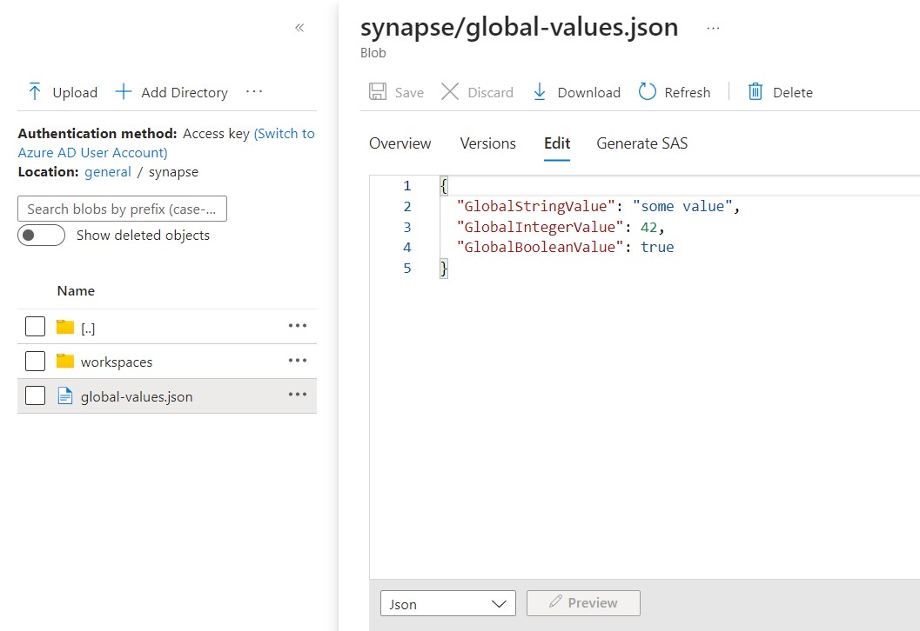Check the box for workspaces folder
The image size is (920, 631).
pos(35,361)
